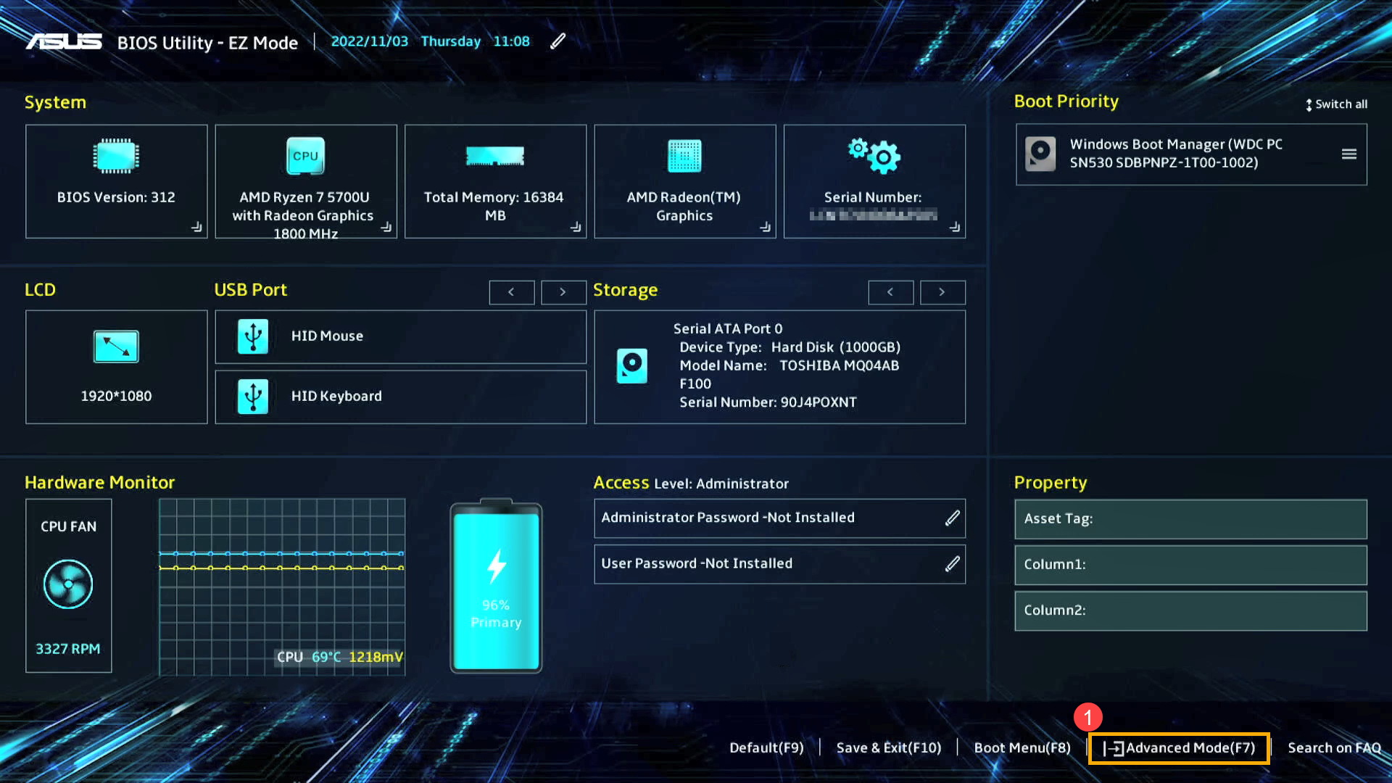Image resolution: width=1392 pixels, height=783 pixels.
Task: Show next Storage device page
Action: coord(942,292)
